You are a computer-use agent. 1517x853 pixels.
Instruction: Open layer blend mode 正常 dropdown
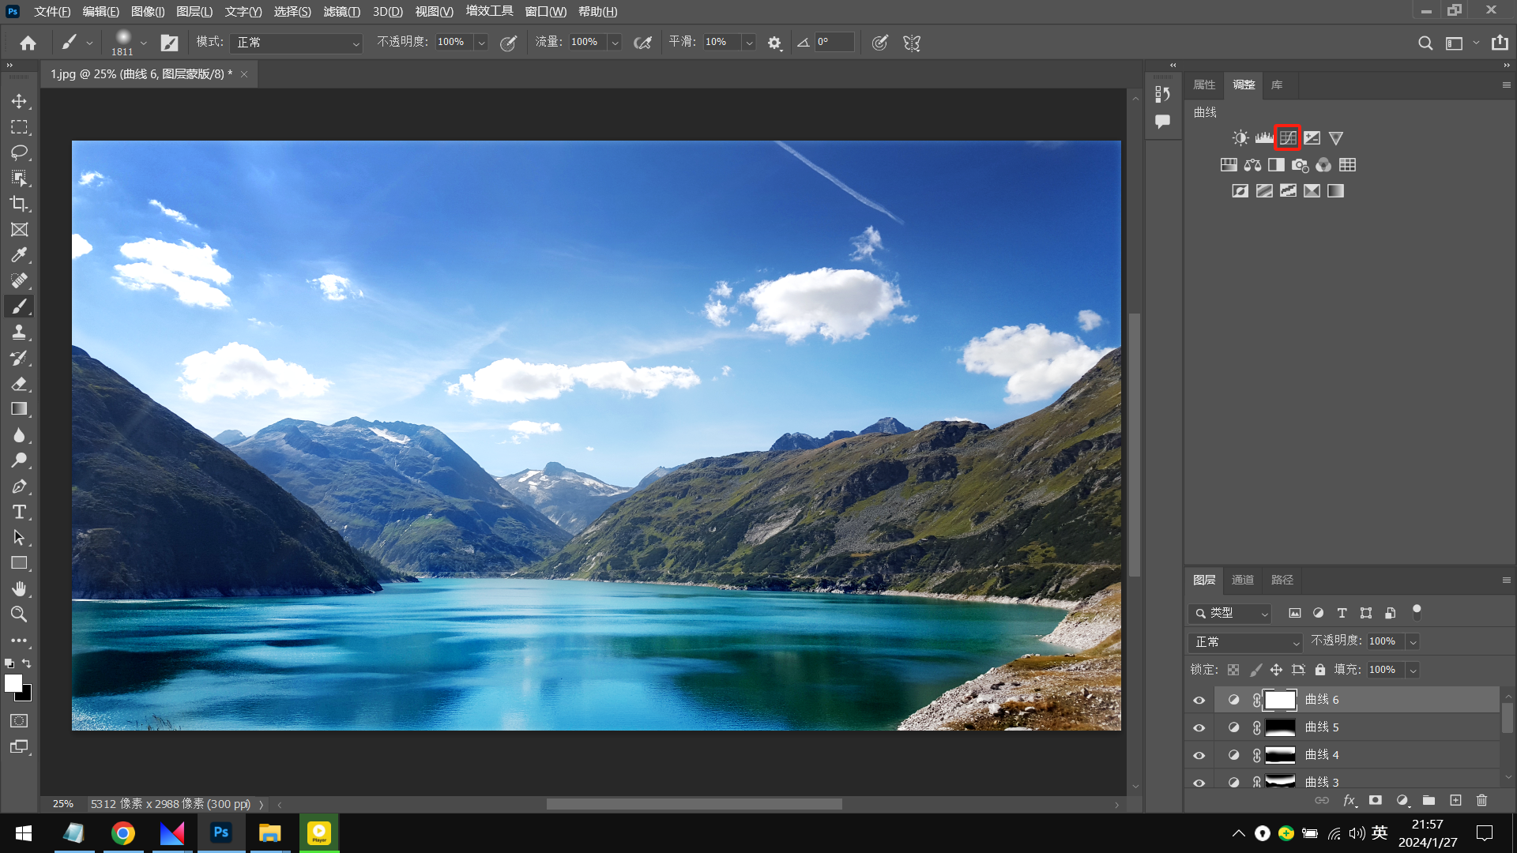point(1245,642)
